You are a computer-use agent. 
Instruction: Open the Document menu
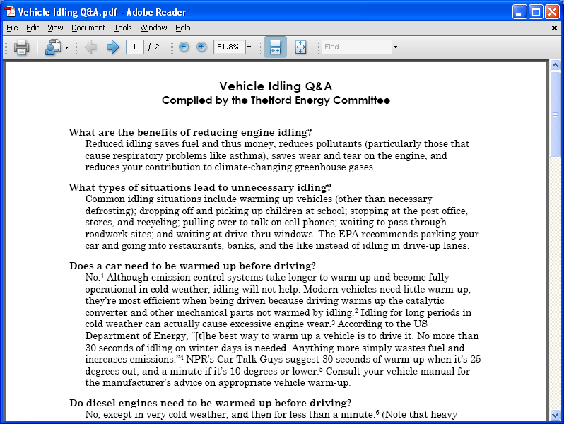[x=88, y=28]
